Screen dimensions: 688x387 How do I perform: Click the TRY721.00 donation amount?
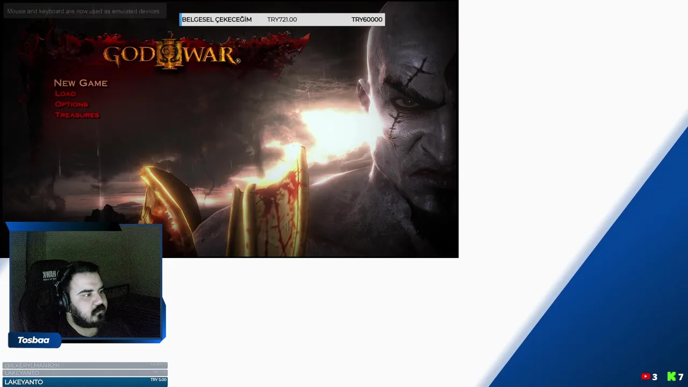(x=282, y=19)
